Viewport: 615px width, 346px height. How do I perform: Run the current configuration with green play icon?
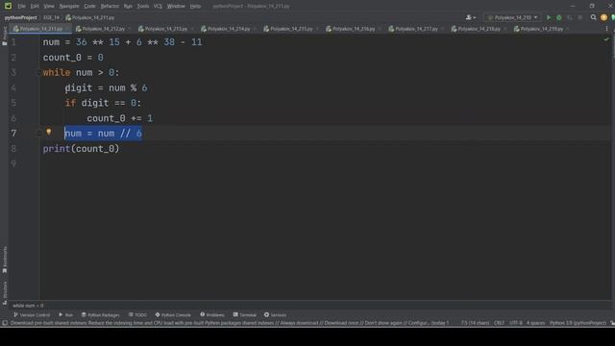coord(549,17)
